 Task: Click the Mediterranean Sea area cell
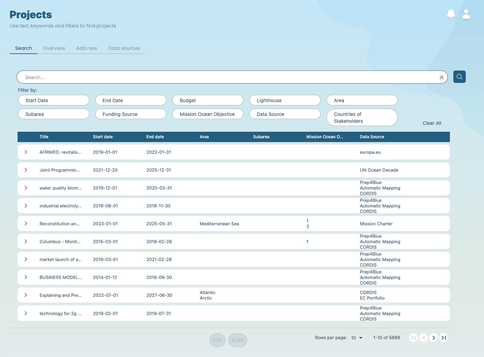tap(219, 224)
